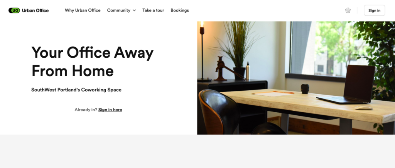Open the Community menu item
The height and width of the screenshot is (168, 395).
coord(119,10)
